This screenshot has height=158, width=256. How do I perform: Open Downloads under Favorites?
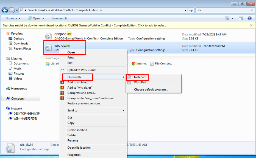21,44
